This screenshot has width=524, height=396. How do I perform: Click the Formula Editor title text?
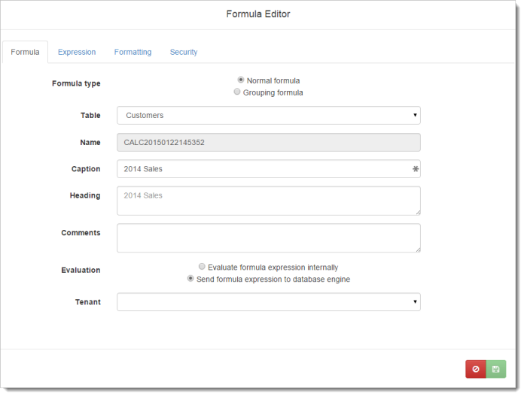click(258, 14)
